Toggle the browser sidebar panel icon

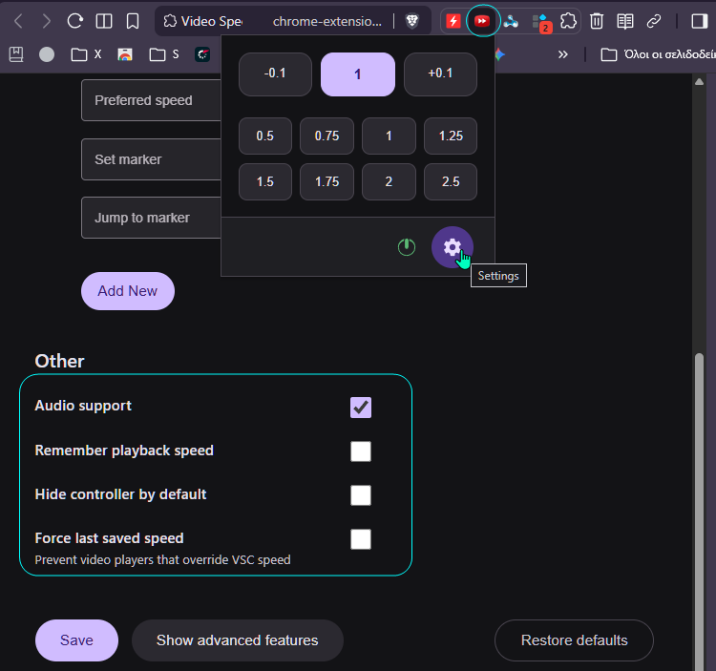click(x=699, y=21)
